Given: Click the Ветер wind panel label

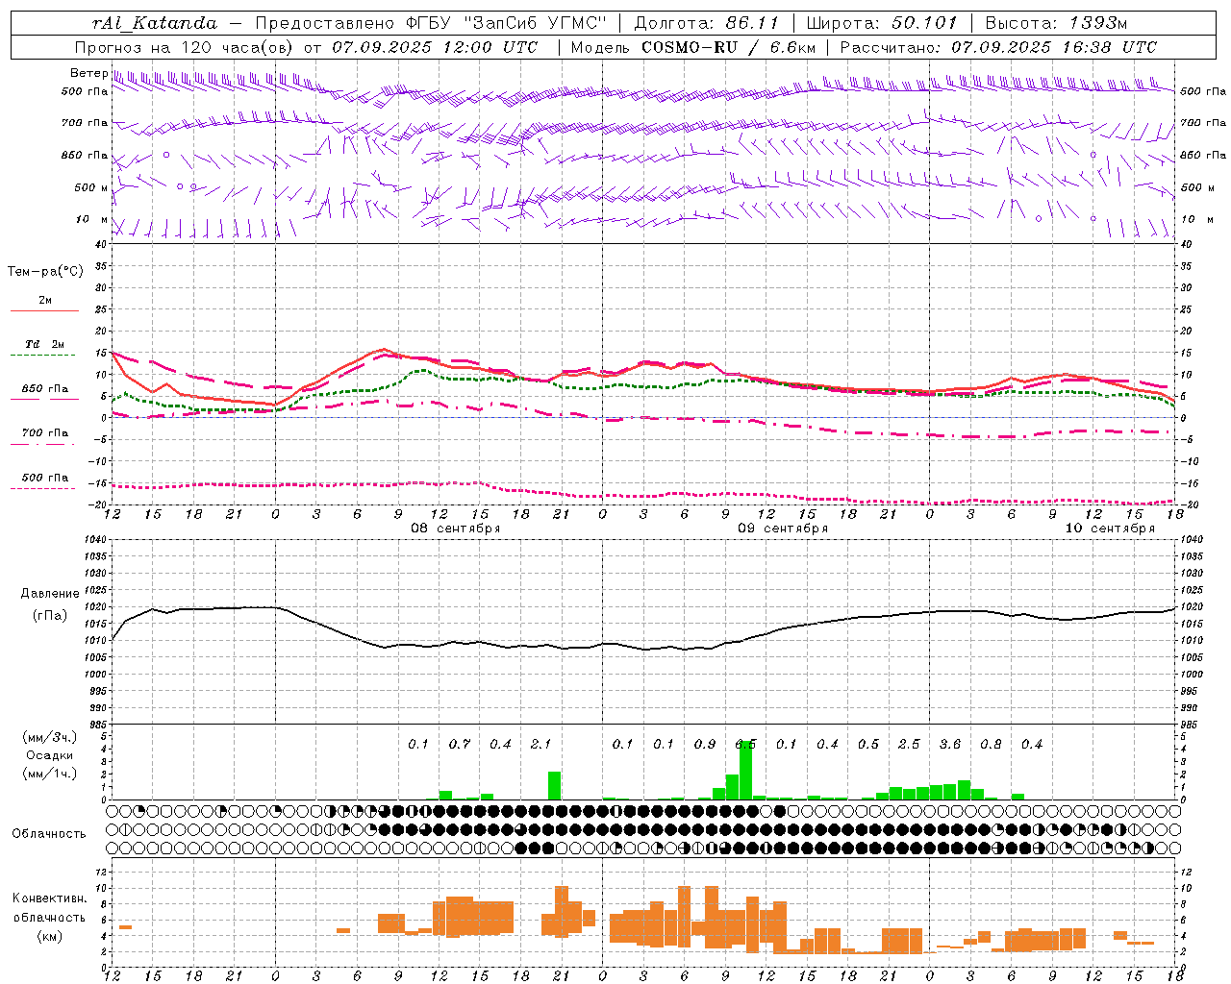Looking at the screenshot, I should point(89,73).
